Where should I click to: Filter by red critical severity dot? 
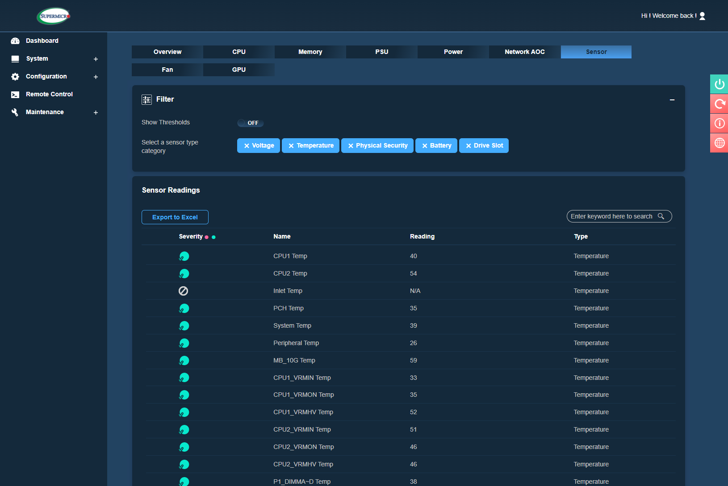coord(206,237)
